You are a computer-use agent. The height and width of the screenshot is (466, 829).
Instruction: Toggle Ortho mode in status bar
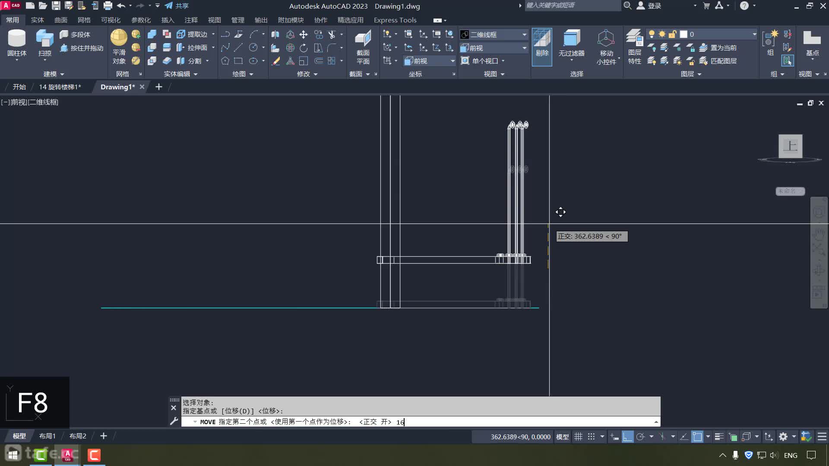pyautogui.click(x=627, y=437)
